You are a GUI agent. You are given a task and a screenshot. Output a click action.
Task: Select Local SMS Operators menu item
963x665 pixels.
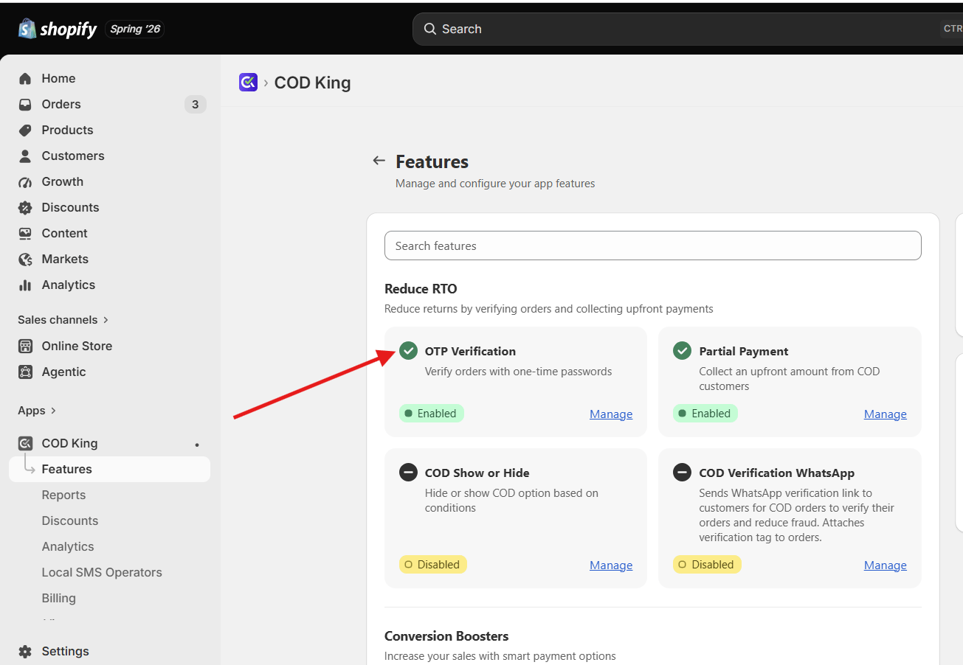[x=102, y=572]
